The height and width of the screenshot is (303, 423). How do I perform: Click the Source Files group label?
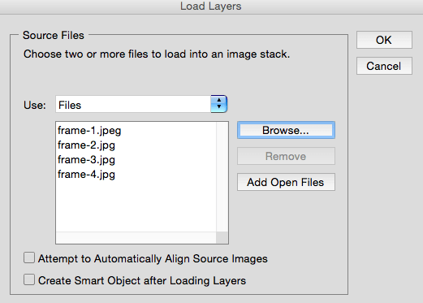(54, 36)
